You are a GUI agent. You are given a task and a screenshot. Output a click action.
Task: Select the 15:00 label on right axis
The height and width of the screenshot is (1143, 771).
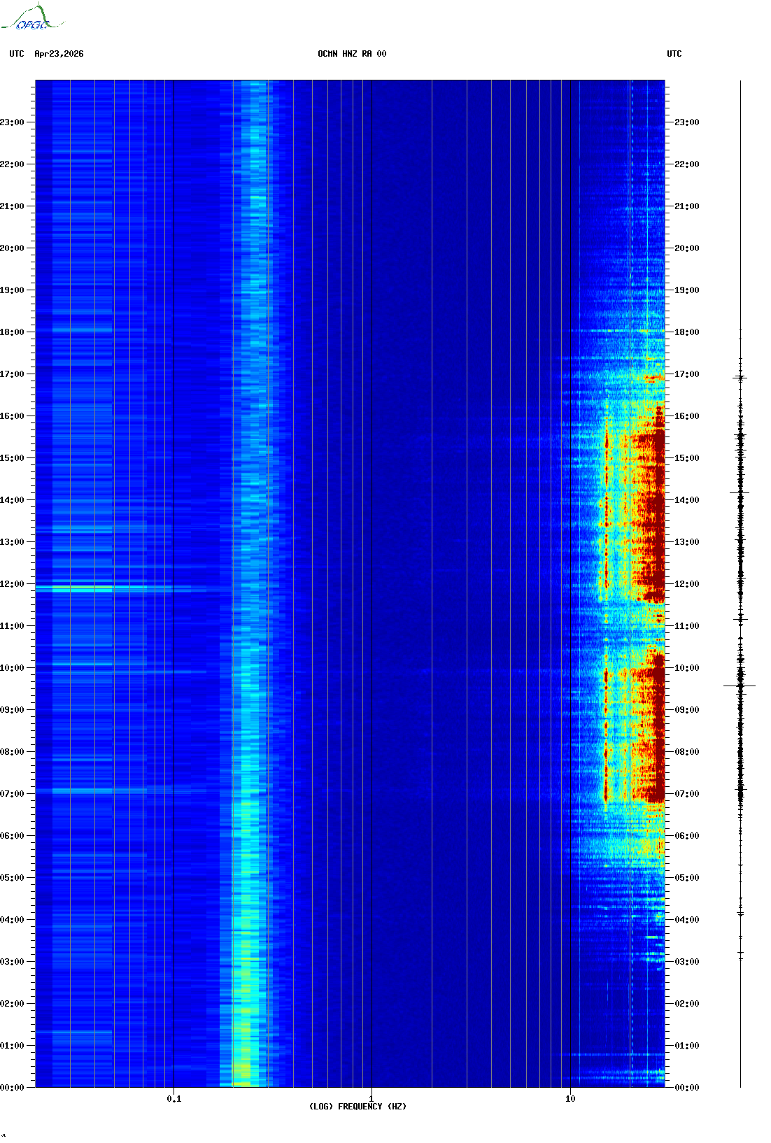[x=686, y=458]
